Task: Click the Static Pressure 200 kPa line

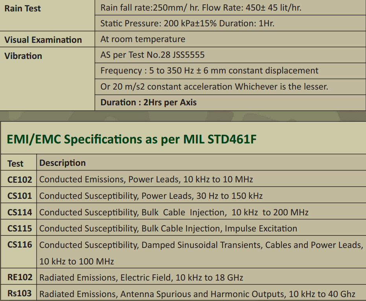Action: 188,23
